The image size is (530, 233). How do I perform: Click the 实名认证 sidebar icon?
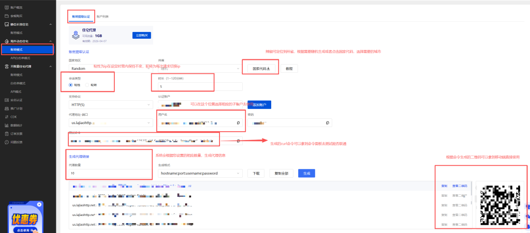7,100
